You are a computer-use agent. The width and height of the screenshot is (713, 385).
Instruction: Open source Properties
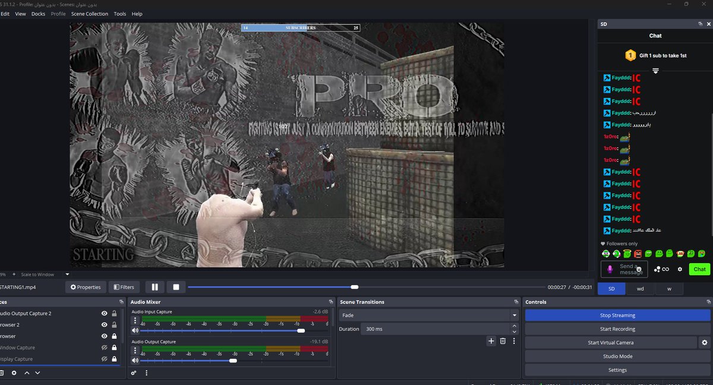(86, 287)
